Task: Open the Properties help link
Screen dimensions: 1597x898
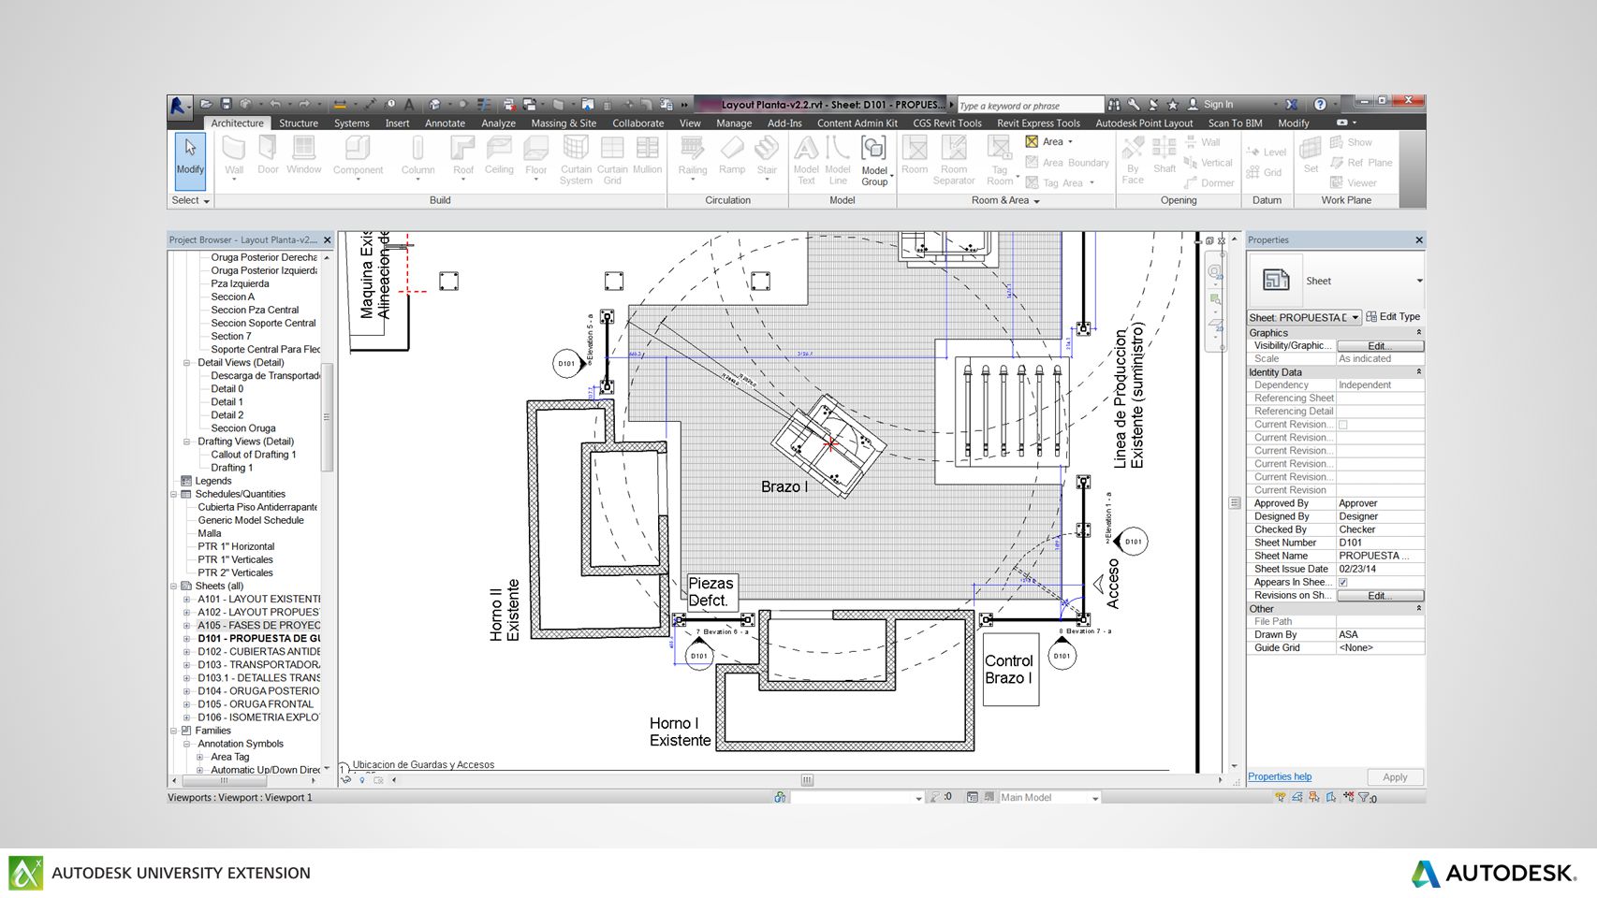Action: [1279, 777]
